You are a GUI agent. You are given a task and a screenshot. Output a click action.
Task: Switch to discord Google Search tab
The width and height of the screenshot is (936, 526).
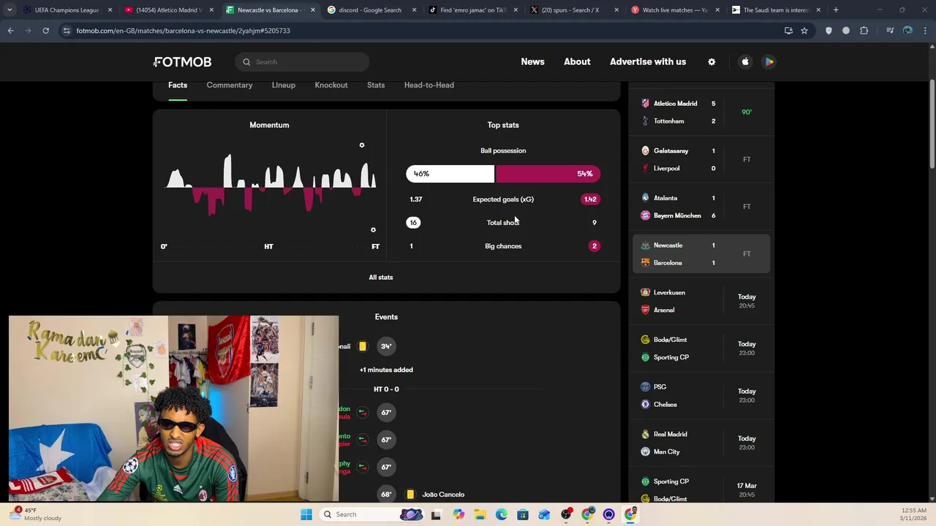point(371,10)
